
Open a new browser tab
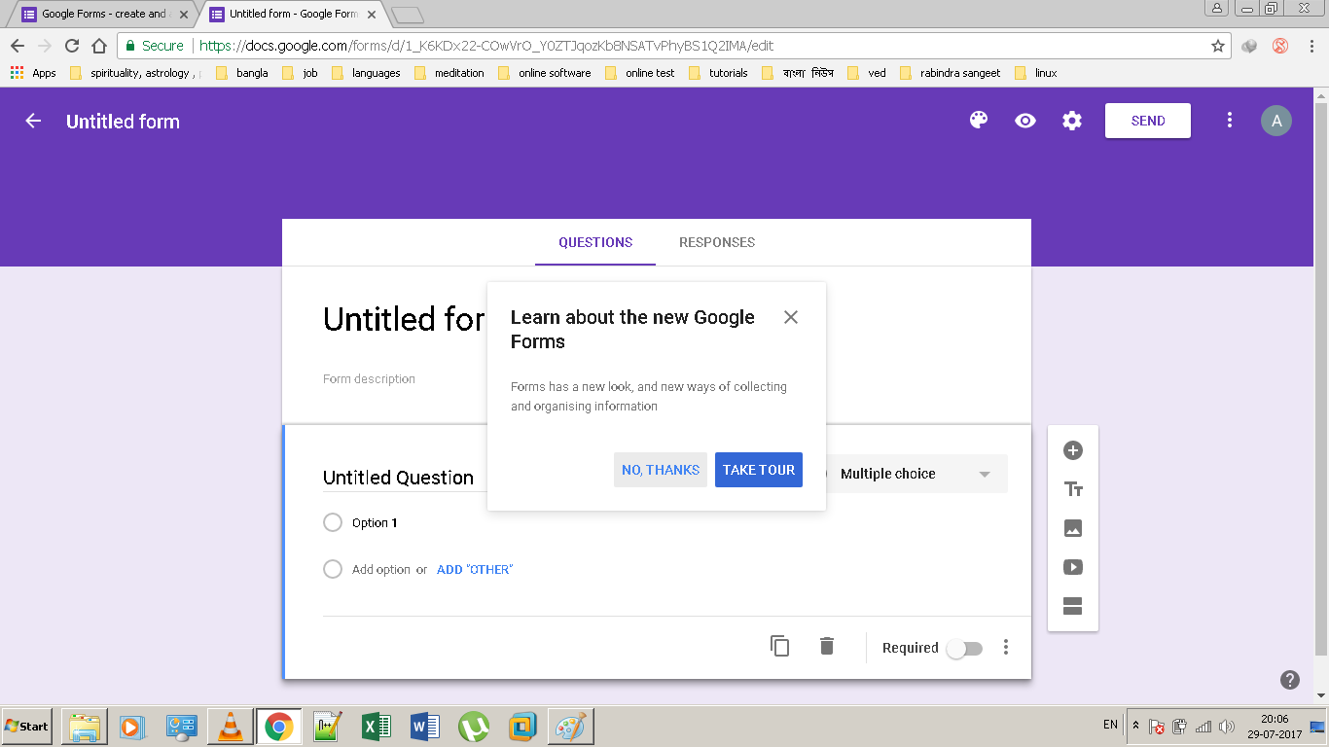pos(407,14)
